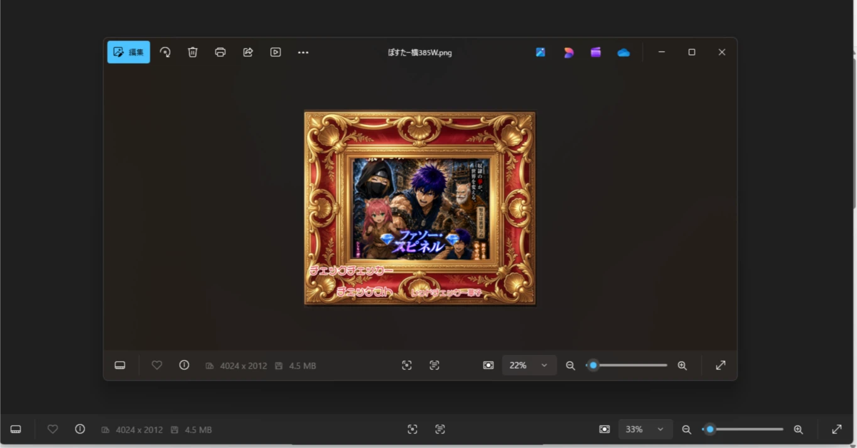
Task: Full screen icon in the background window
Action: [x=837, y=429]
